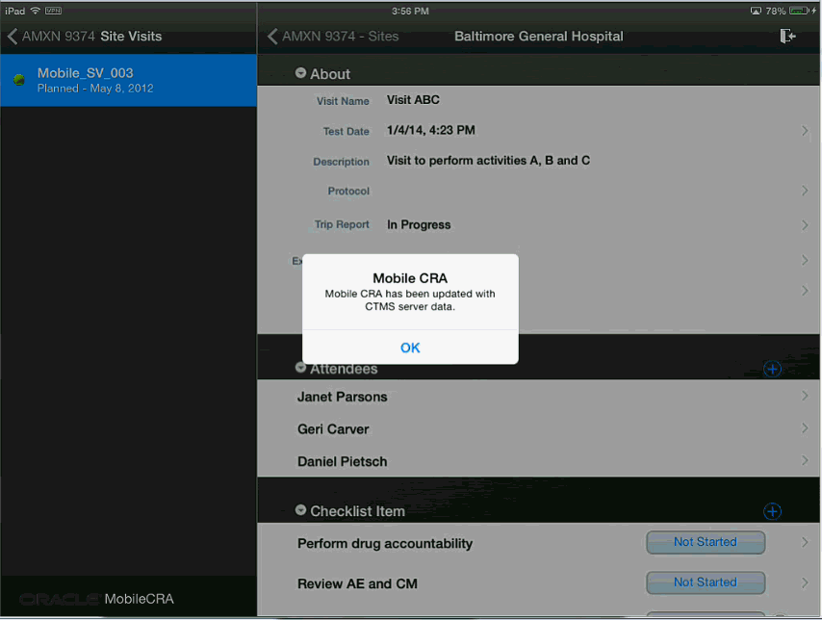This screenshot has height=620, width=822.
Task: Click the Daniel Pietsch name
Action: [x=343, y=461]
